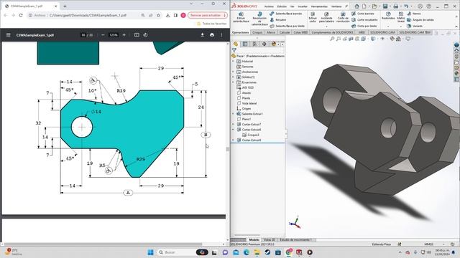The width and height of the screenshot is (460, 258).
Task: Switch to Estudio de movimiento 1 tab
Action: click(x=295, y=240)
